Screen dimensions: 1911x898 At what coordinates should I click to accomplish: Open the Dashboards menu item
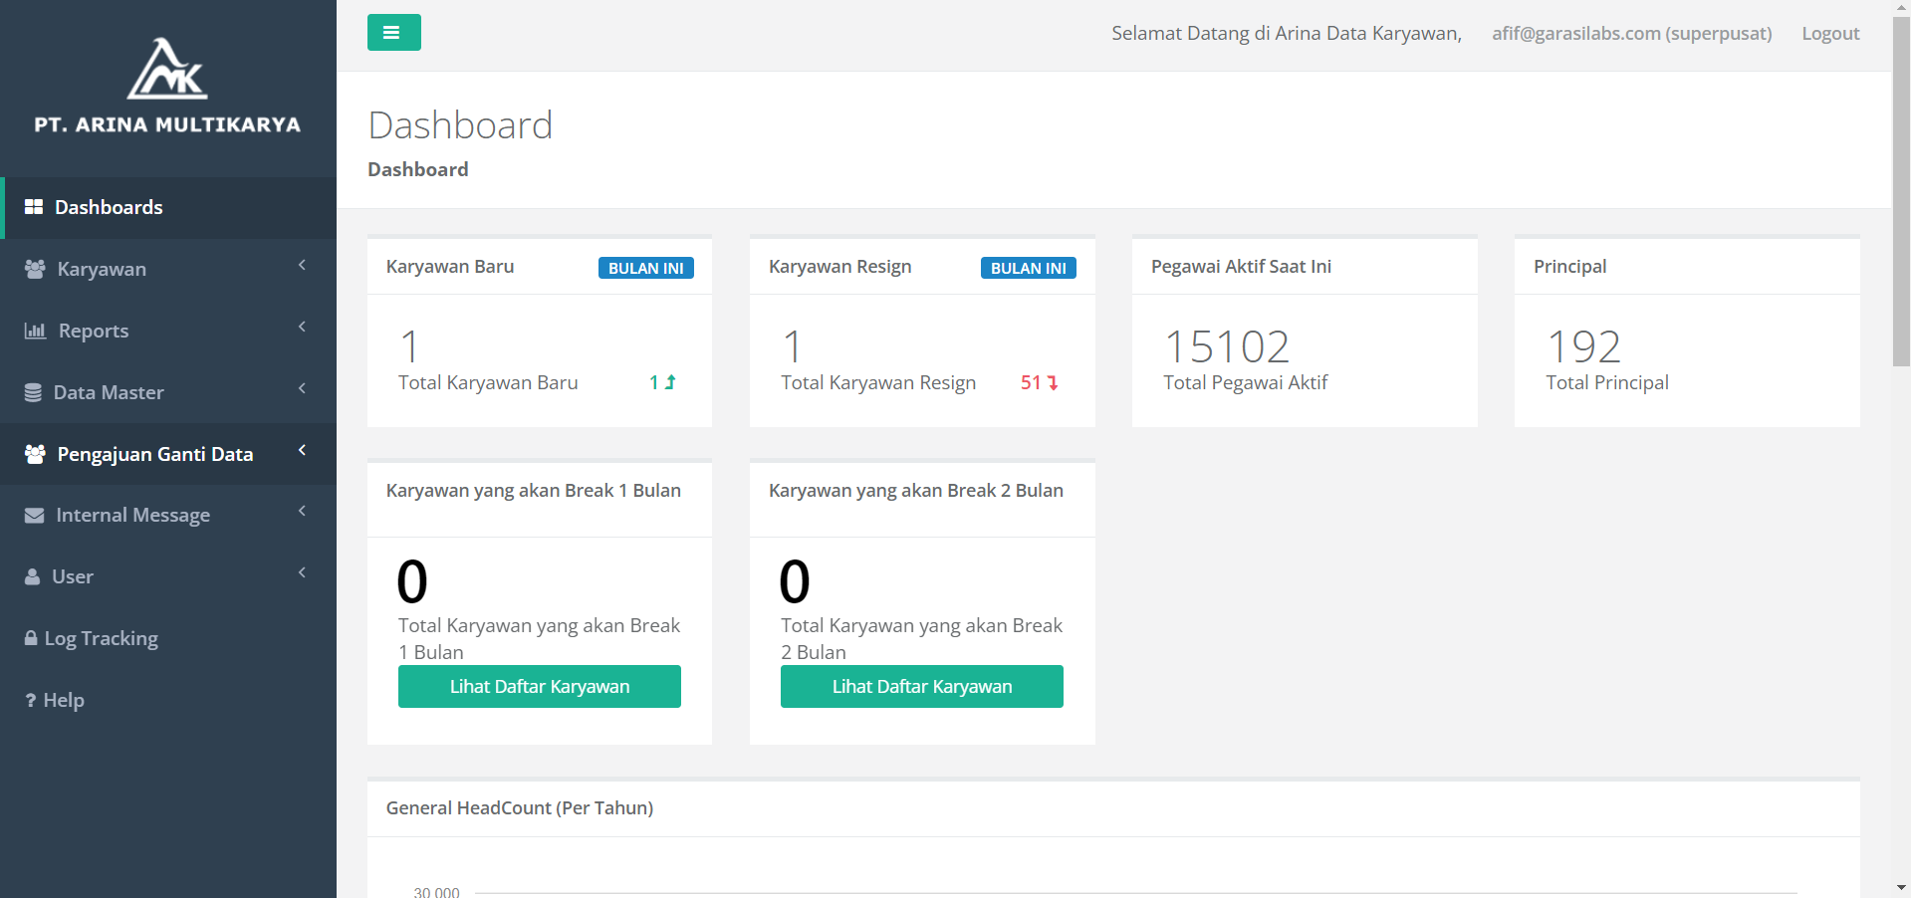click(168, 208)
